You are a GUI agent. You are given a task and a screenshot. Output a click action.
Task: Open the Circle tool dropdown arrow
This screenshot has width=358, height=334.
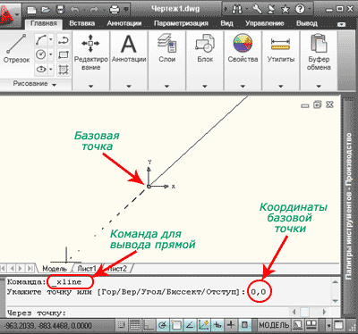pos(51,54)
